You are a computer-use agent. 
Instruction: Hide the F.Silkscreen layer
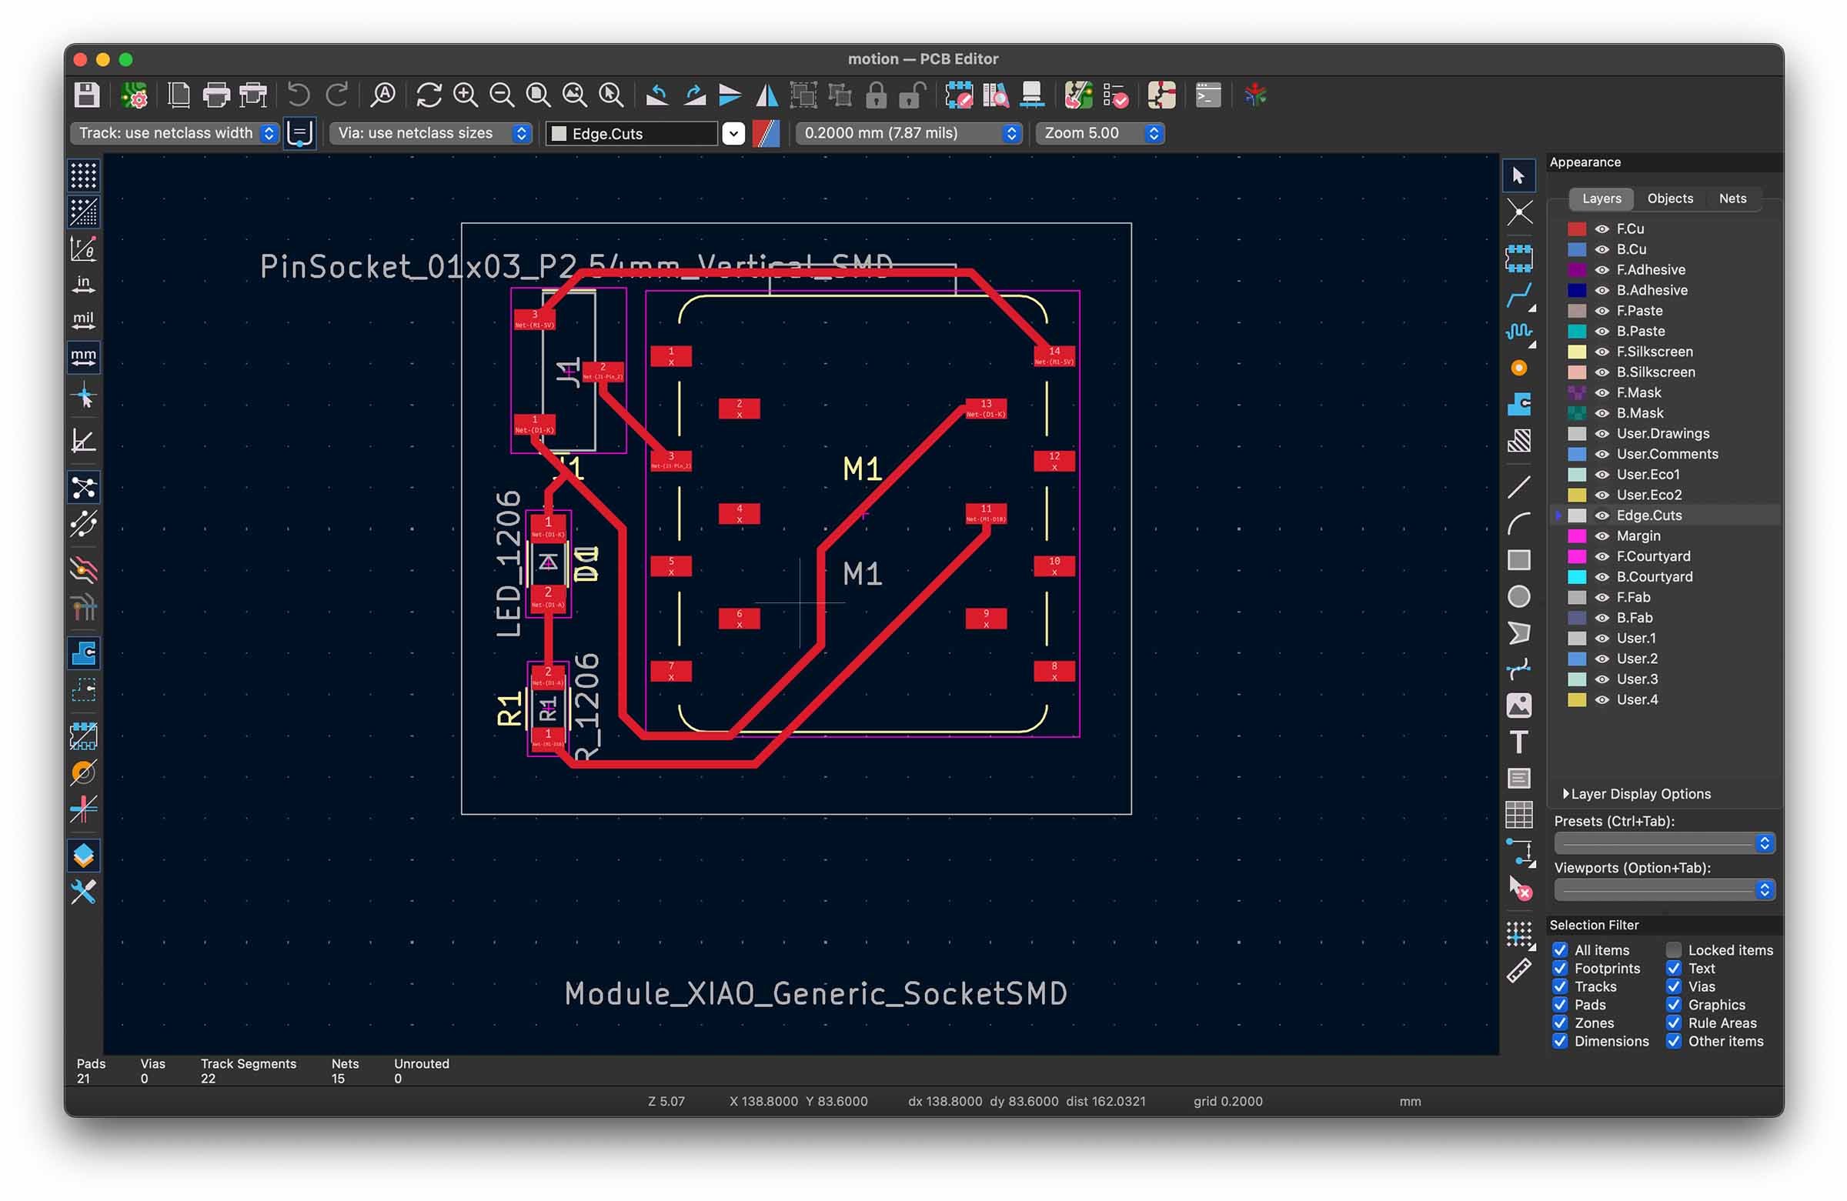point(1602,352)
